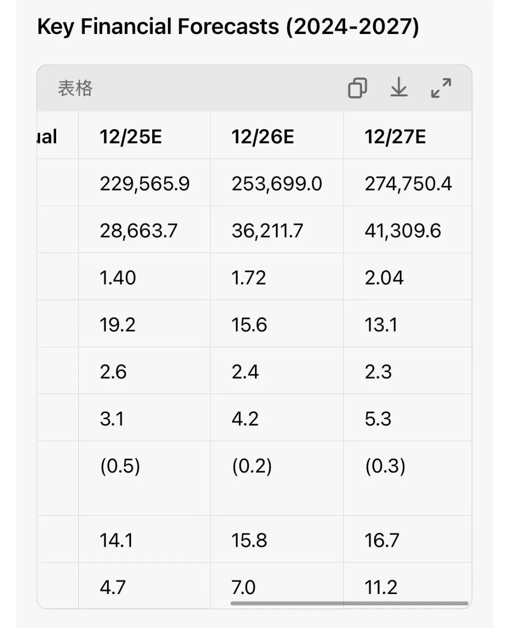Click the copy table icon
The width and height of the screenshot is (509, 628).
click(357, 88)
